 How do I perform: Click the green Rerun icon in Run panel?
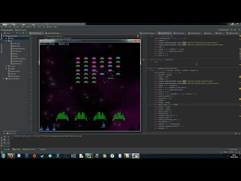point(5,137)
